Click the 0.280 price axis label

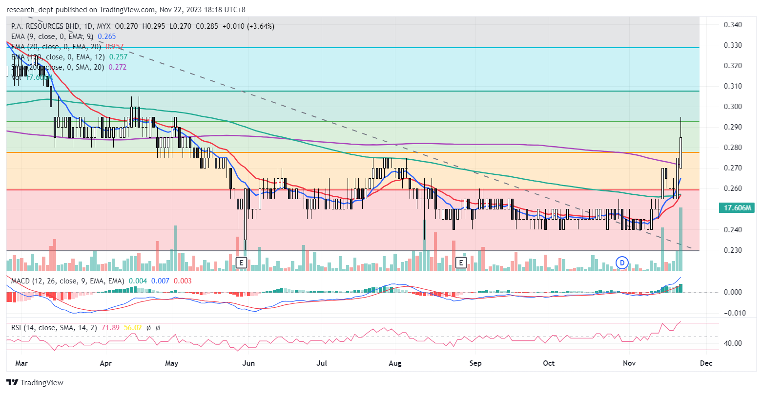pyautogui.click(x=733, y=148)
